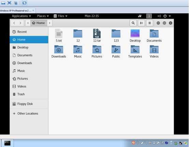Click the wrench tray icon

[x=158, y=143]
